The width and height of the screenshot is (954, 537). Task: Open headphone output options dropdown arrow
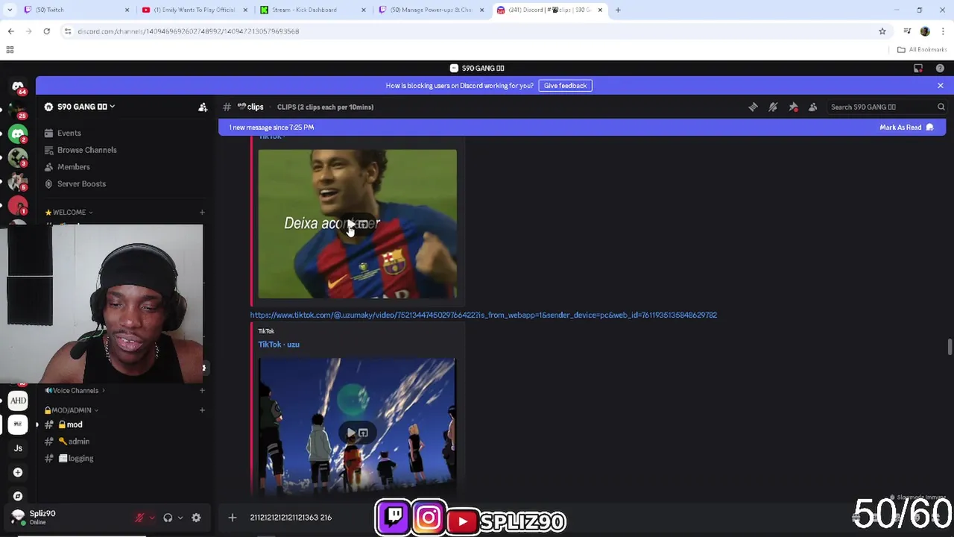180,518
